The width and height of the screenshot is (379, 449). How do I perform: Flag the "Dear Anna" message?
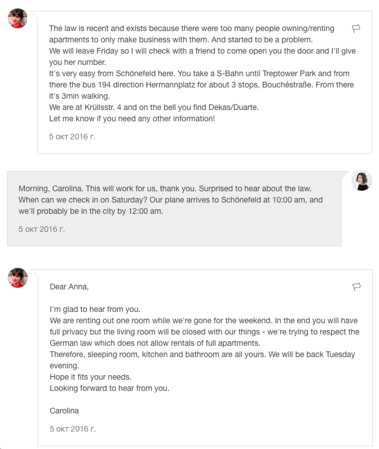click(x=356, y=287)
